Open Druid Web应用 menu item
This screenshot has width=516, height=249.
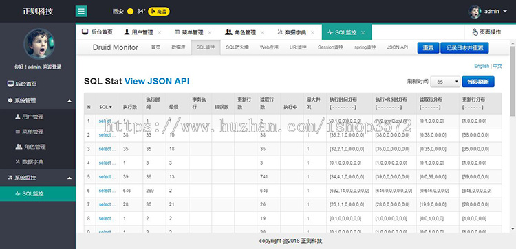coord(269,47)
